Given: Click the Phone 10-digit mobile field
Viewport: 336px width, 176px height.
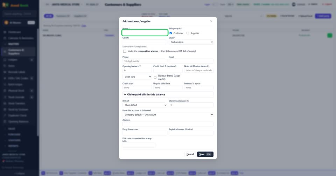Looking at the screenshot, I should click(x=145, y=61).
